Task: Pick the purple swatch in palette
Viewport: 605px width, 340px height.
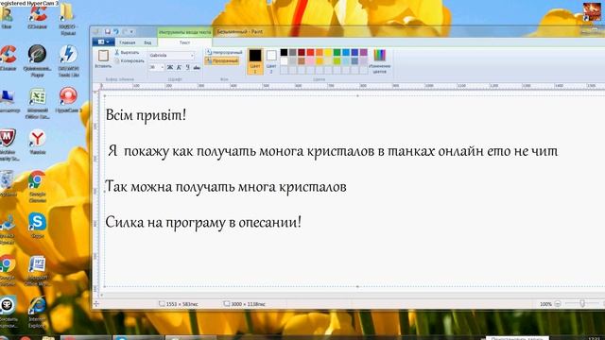Action: click(363, 52)
